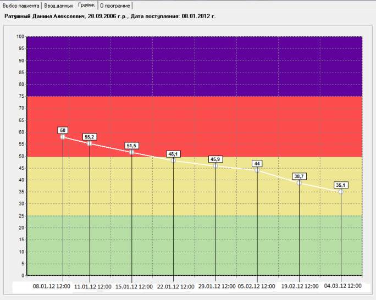Viewport: 376px width, 300px height.
Task: Click the date label 22.01.12 12:00
Action: tap(176, 287)
